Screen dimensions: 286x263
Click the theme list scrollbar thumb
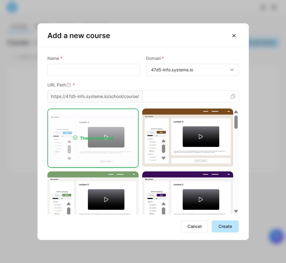click(236, 122)
